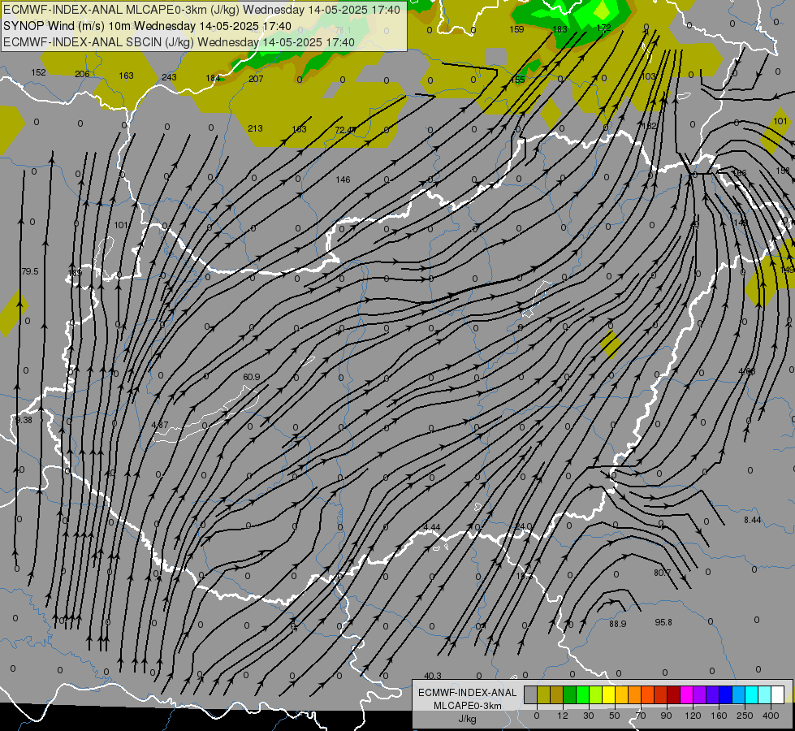This screenshot has height=731, width=795.
Task: Click the legend tick label '400'
Action: coord(771,716)
